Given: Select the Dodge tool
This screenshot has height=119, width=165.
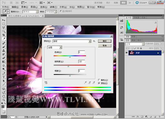Looking at the screenshot, I should coord(4,69).
